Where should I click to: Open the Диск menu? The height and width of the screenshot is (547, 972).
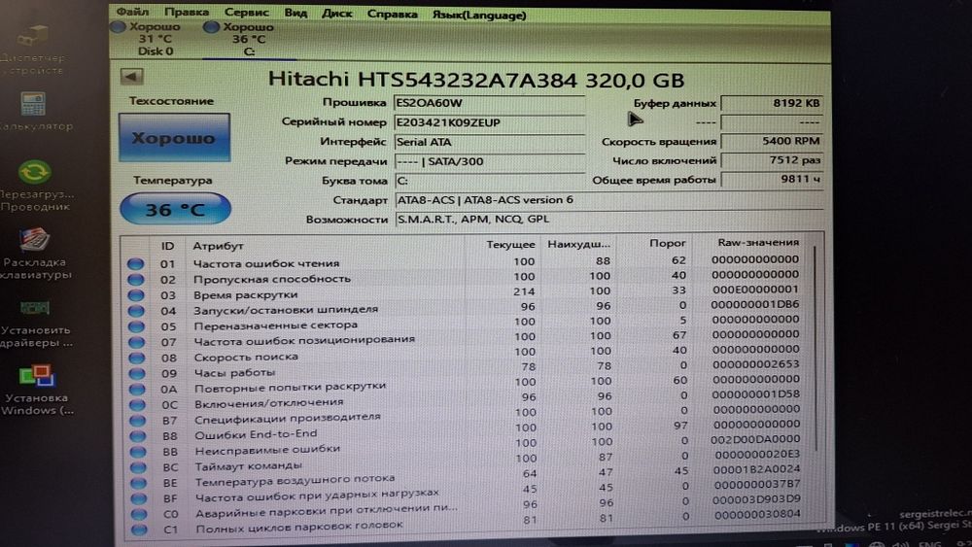point(336,14)
